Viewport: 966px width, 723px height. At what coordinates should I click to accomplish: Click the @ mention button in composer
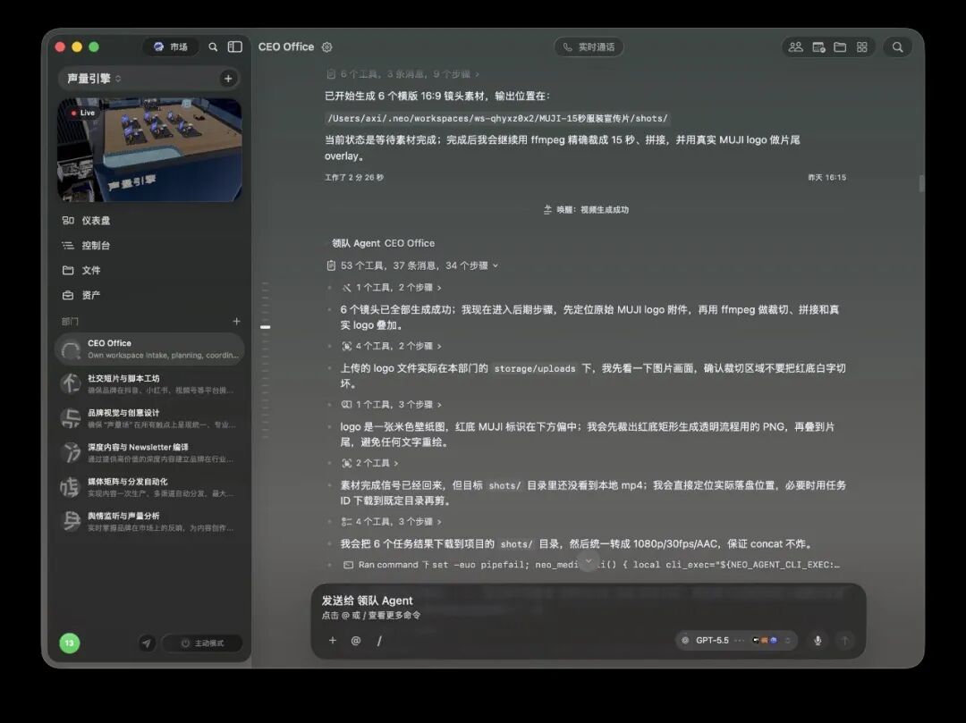coord(355,641)
